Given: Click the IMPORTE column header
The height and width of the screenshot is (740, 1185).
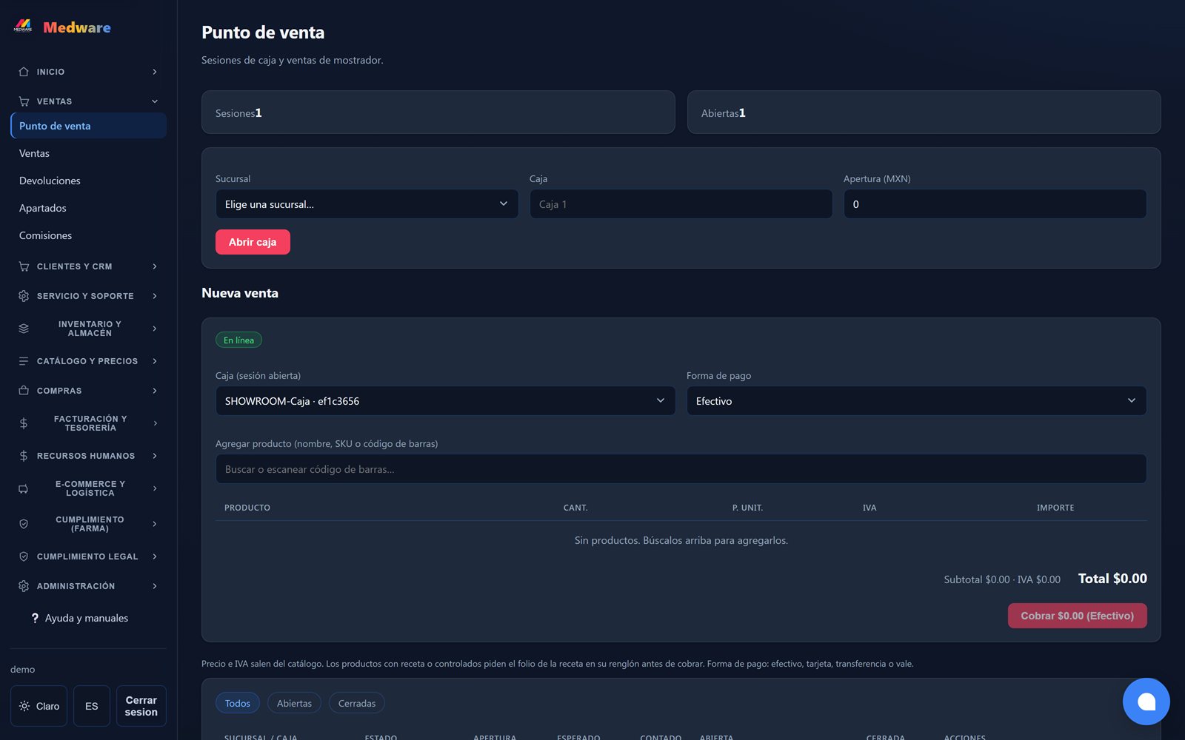Looking at the screenshot, I should click(1055, 508).
